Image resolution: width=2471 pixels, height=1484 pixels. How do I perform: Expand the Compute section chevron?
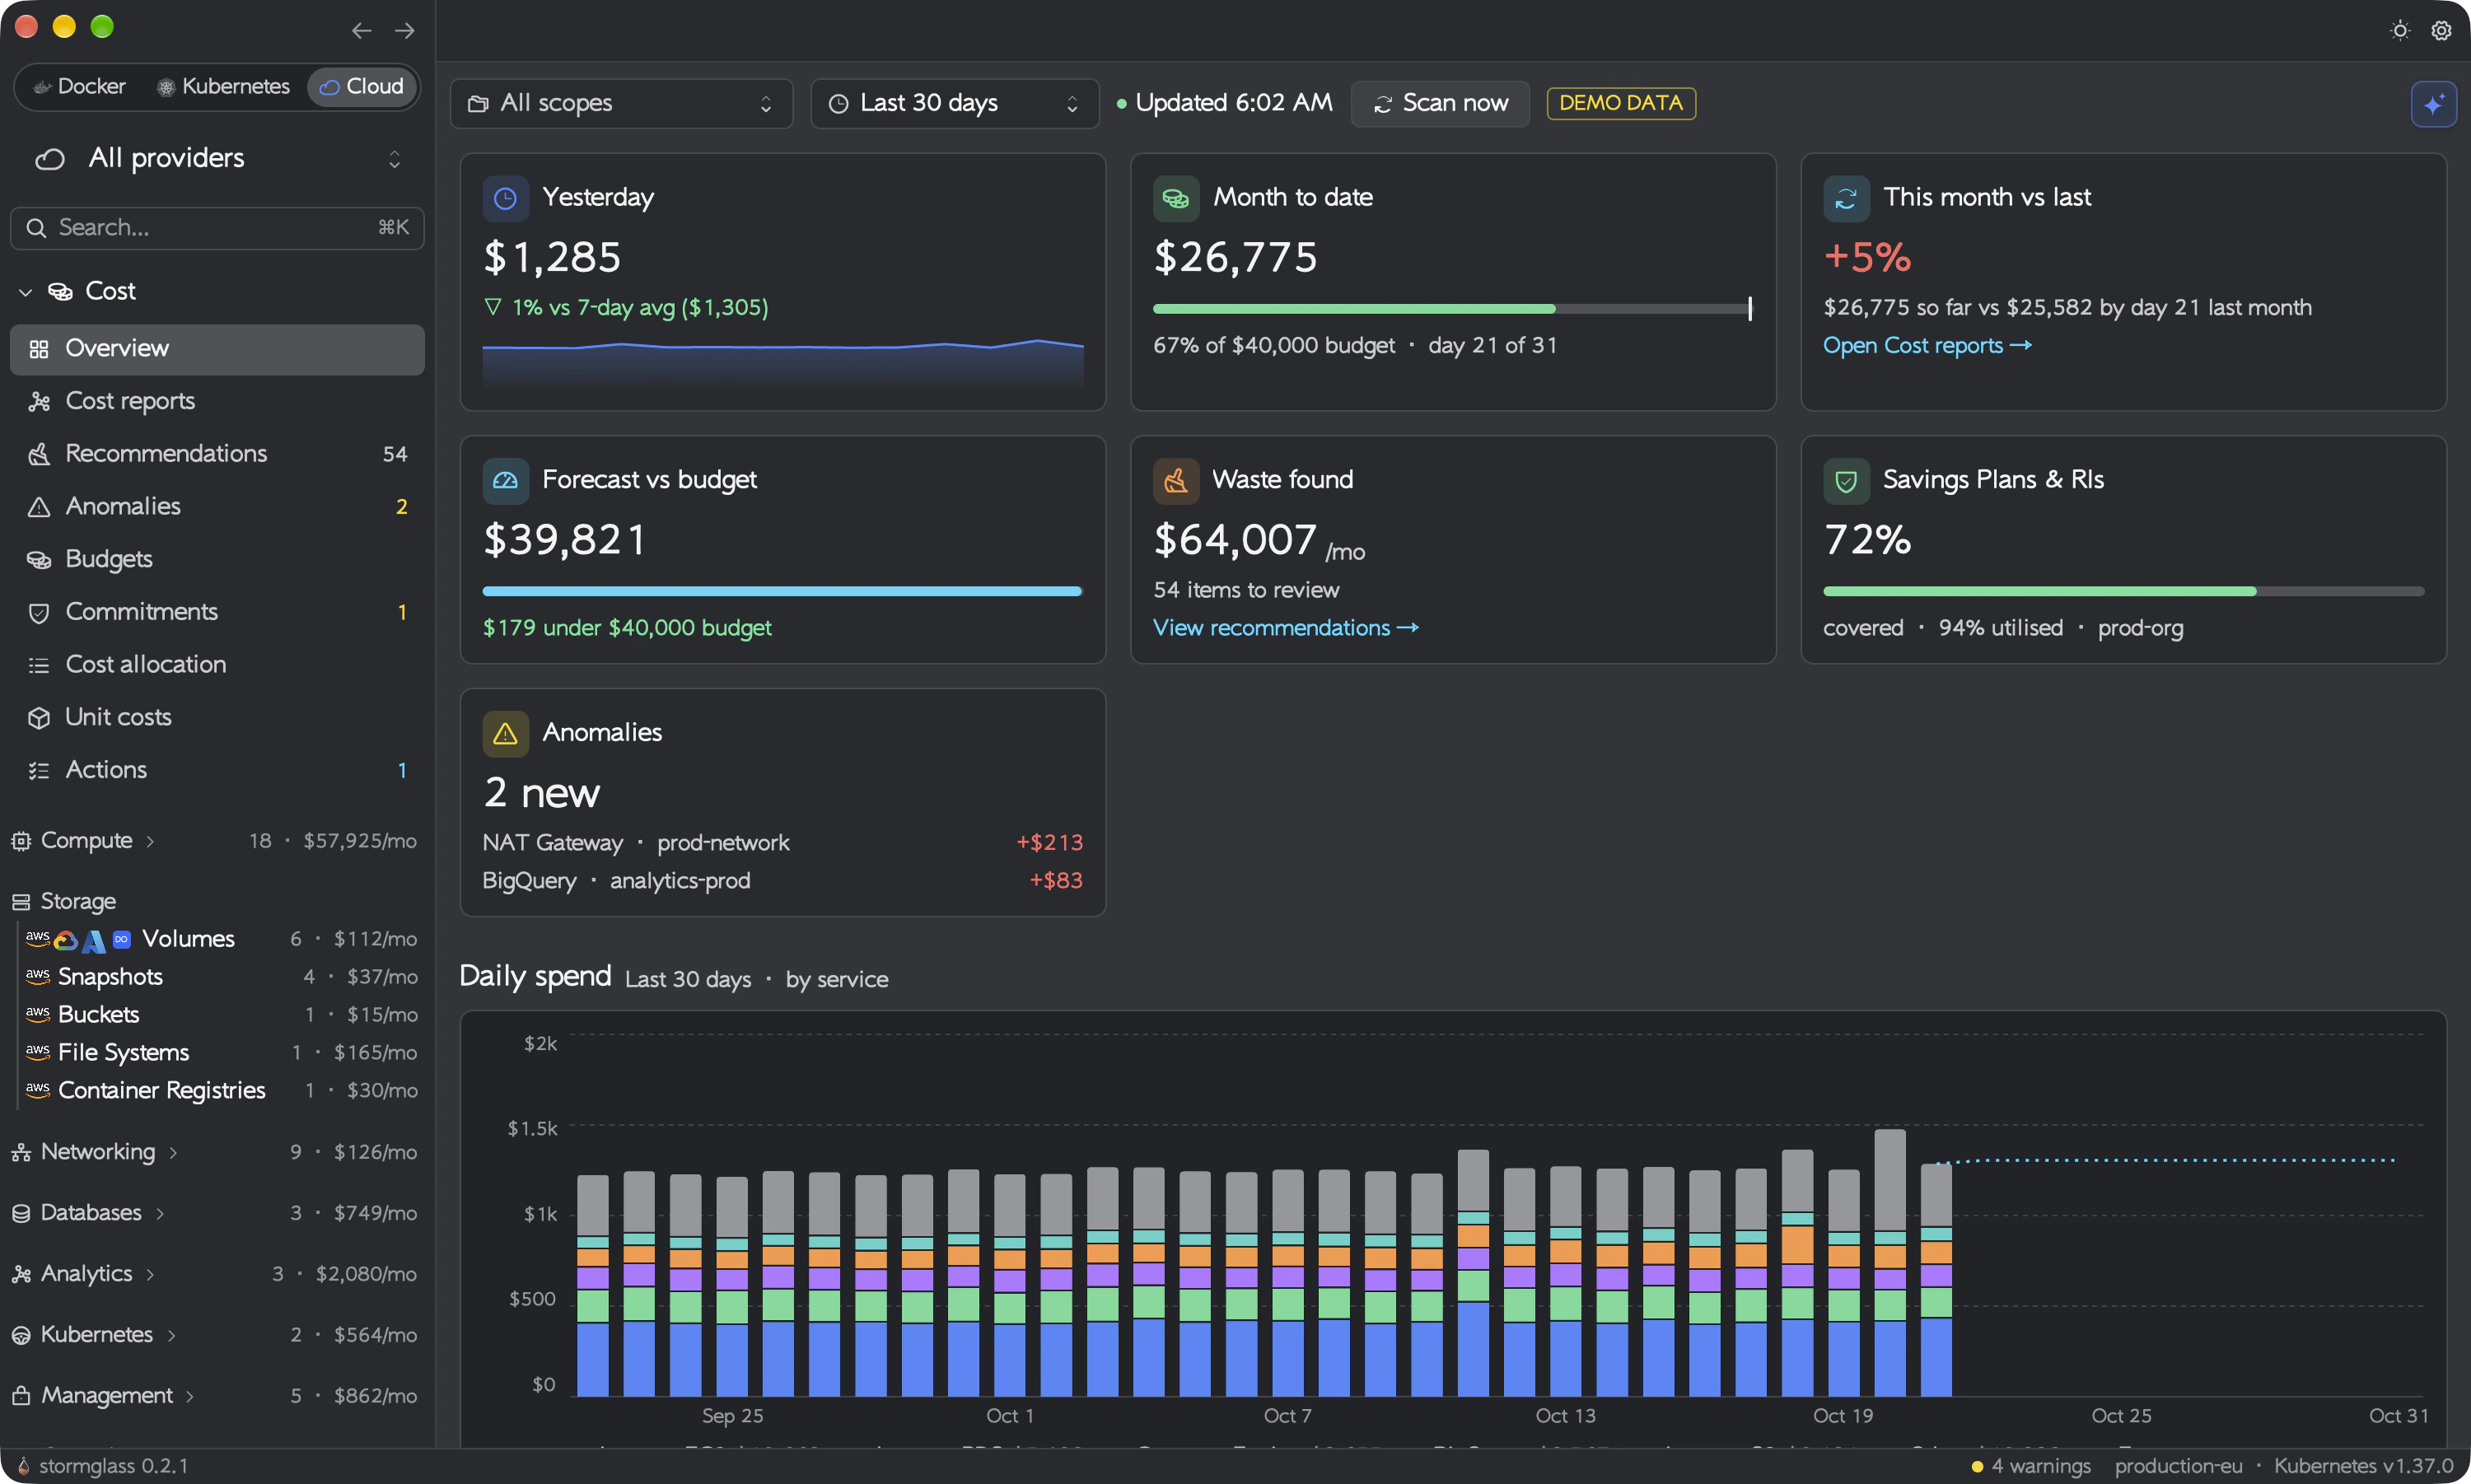pos(150,842)
